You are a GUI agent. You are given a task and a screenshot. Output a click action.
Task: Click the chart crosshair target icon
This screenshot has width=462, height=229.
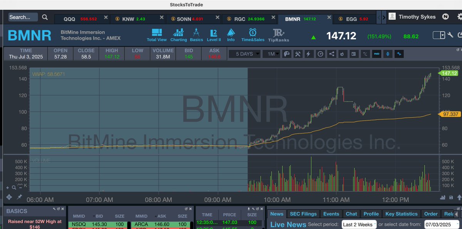(9, 197)
